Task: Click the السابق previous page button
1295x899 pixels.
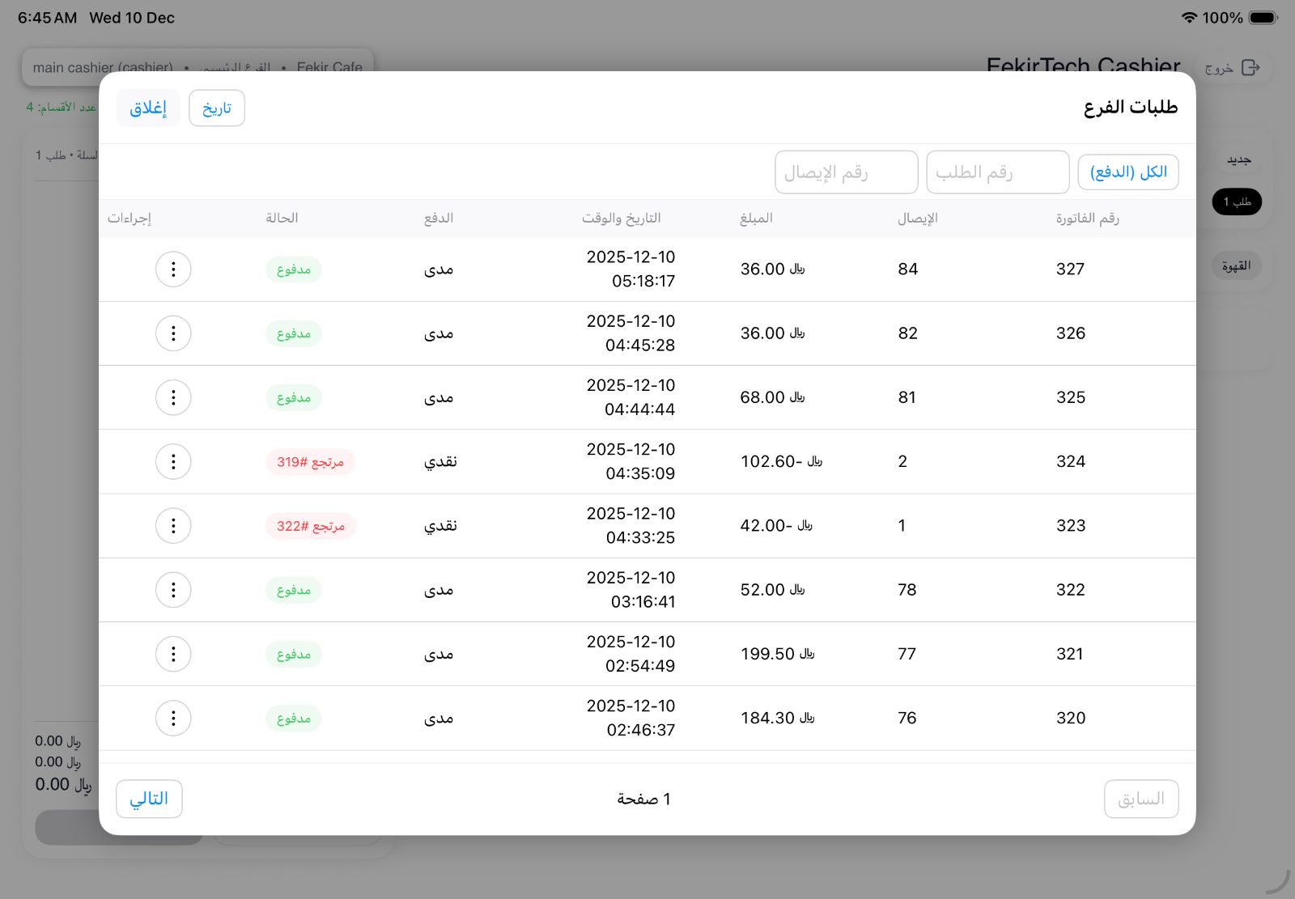Action: (x=1141, y=799)
